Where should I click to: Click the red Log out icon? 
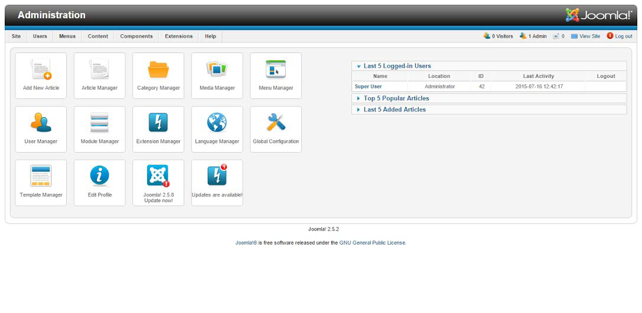click(610, 36)
